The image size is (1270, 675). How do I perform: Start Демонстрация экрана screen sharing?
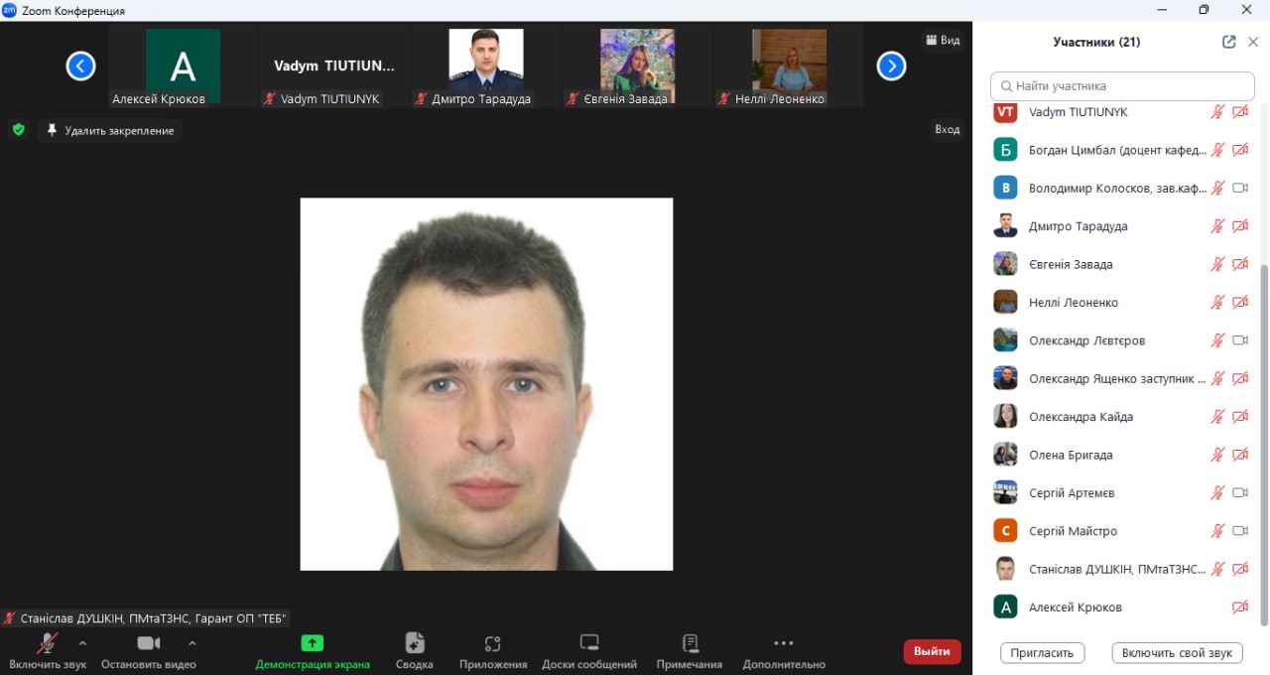coord(313,650)
